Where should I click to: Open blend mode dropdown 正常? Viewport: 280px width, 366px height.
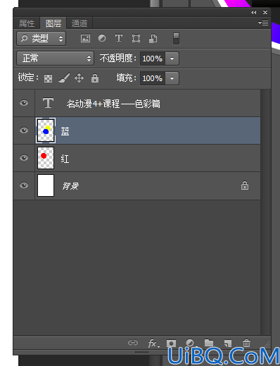click(x=56, y=59)
